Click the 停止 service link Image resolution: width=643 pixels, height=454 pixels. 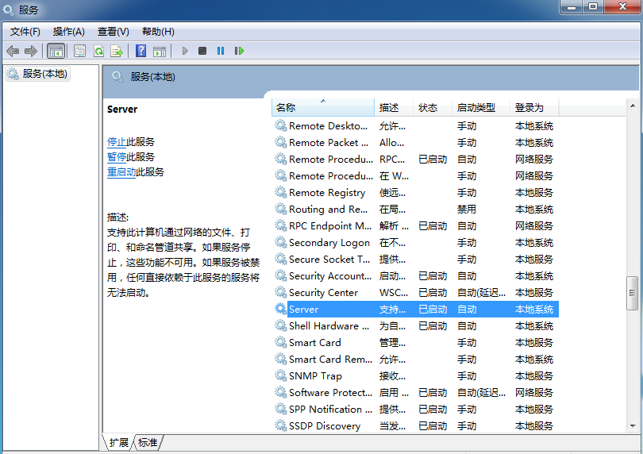click(117, 142)
